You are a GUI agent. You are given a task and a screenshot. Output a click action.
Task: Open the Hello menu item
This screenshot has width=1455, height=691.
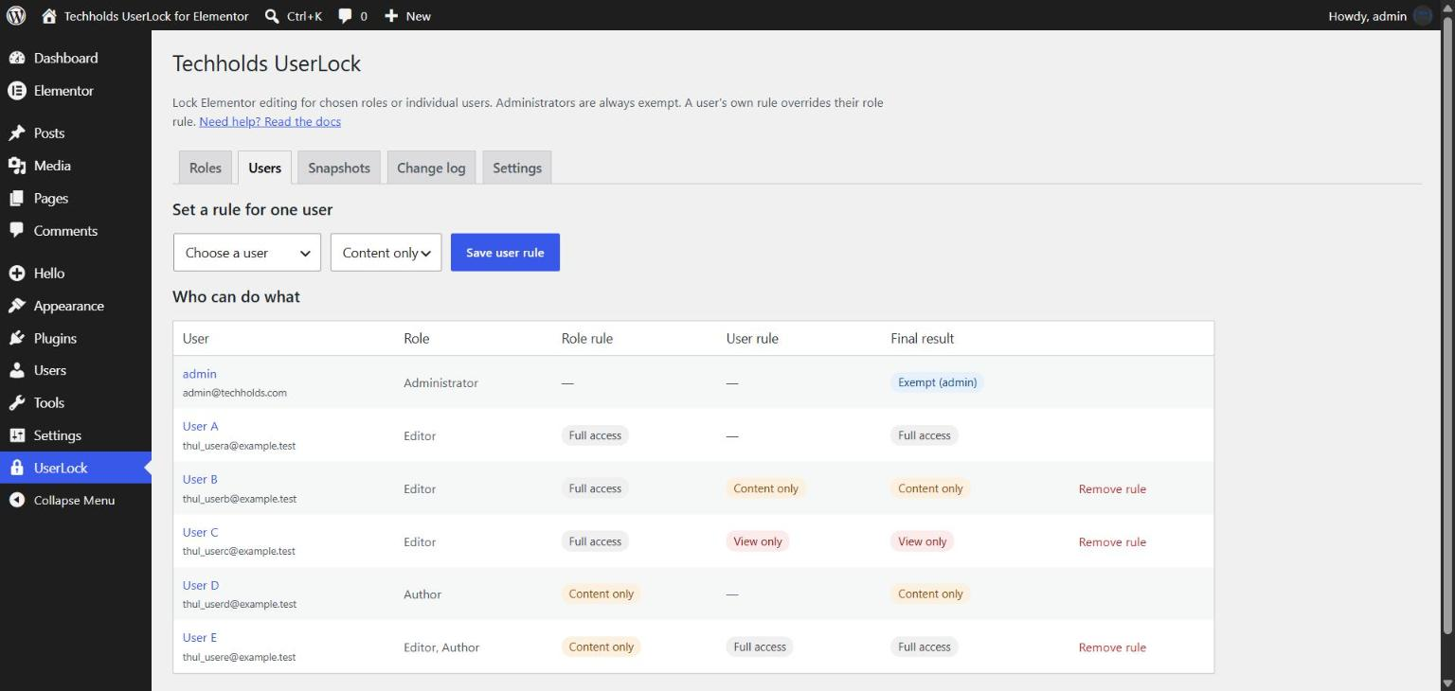pos(76,274)
